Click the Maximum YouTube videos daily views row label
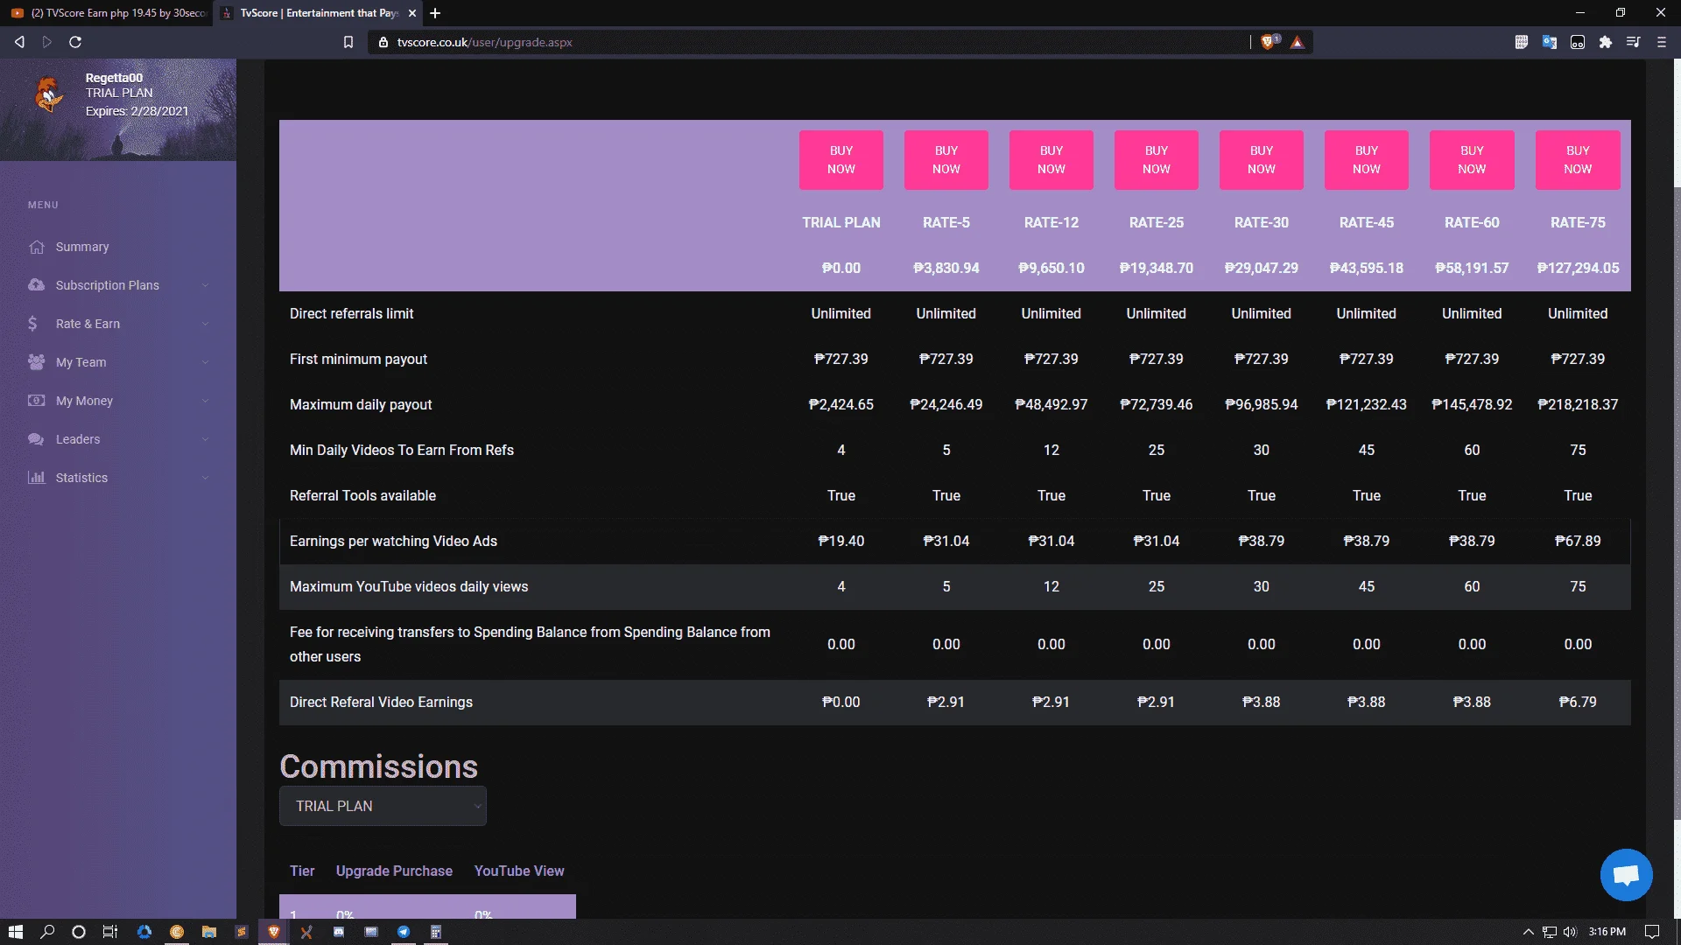This screenshot has width=1681, height=945. [x=409, y=587]
